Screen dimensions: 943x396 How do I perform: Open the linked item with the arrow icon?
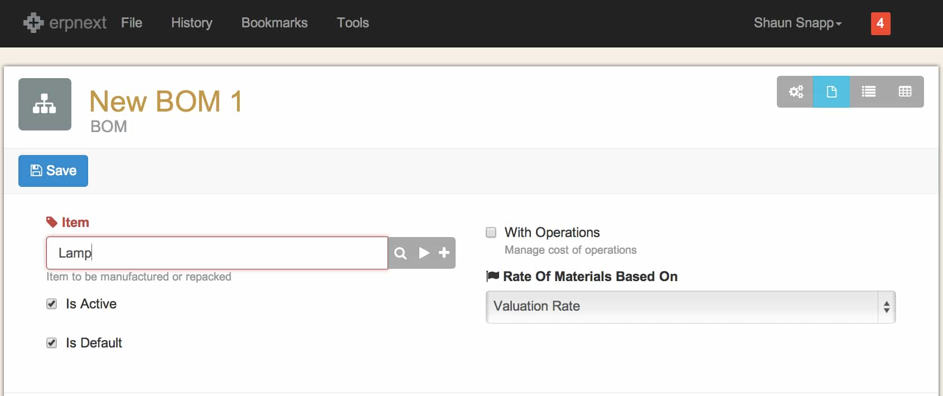[x=424, y=253]
